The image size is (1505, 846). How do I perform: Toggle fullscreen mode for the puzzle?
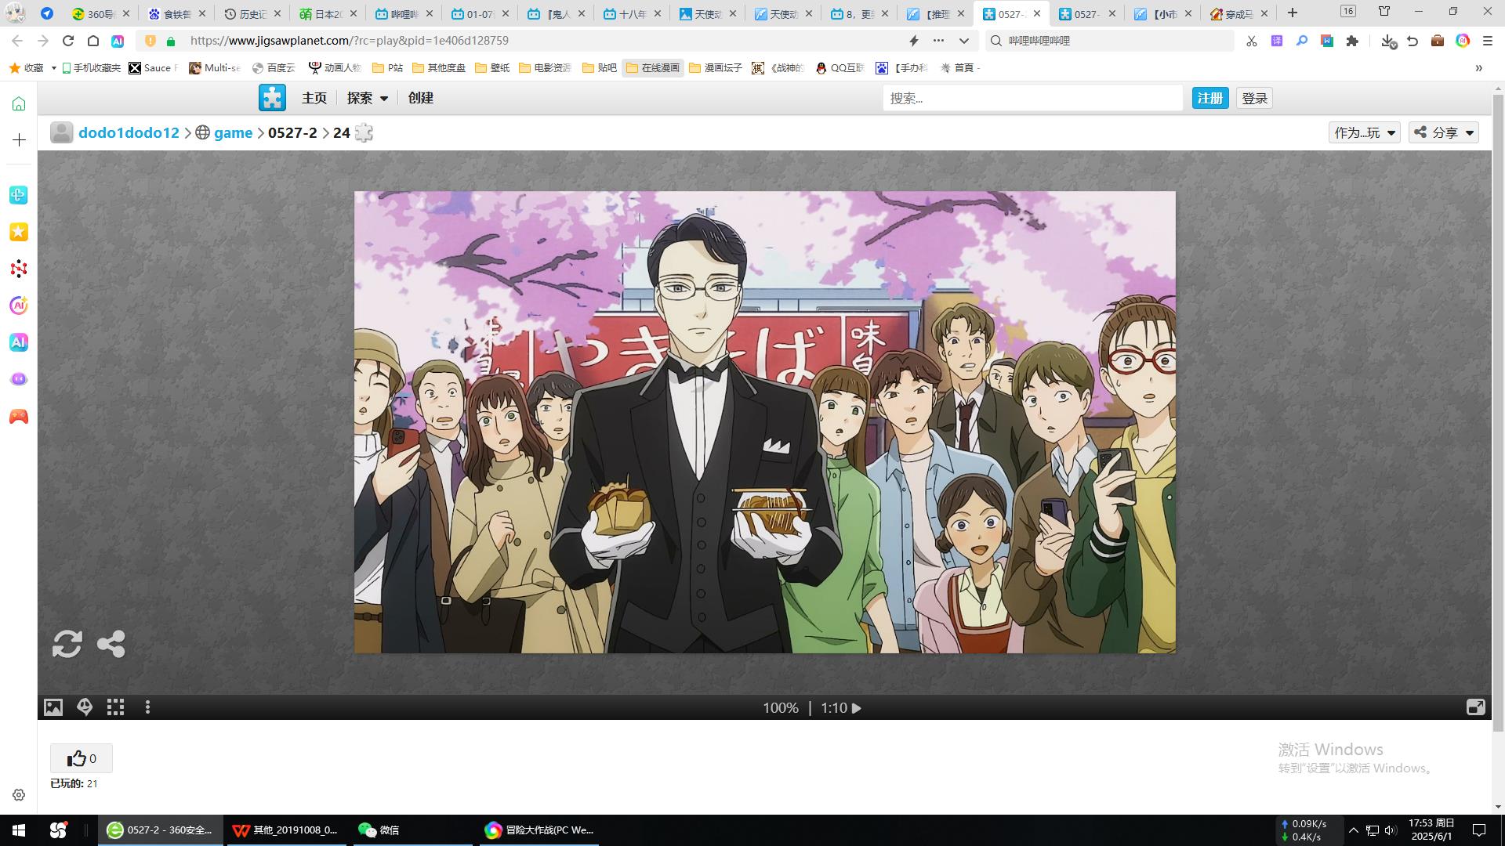(x=1475, y=707)
